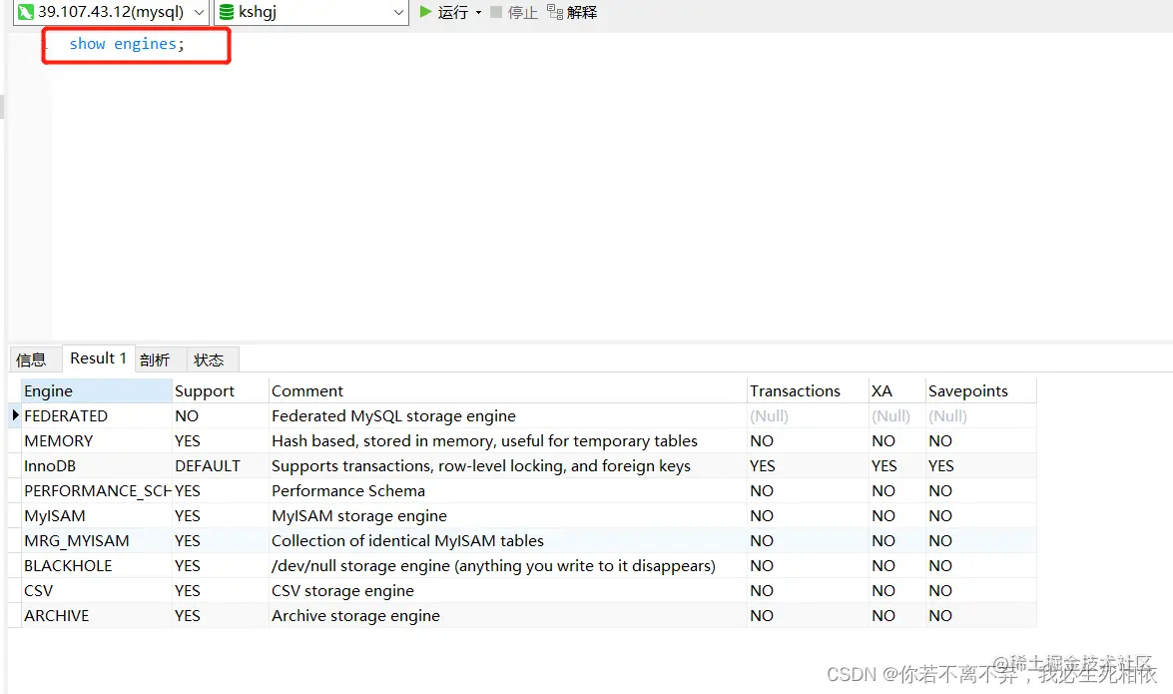Screen dimensions: 1173x694
Task: Select the FEDERATED engine cell
Action: [97, 416]
